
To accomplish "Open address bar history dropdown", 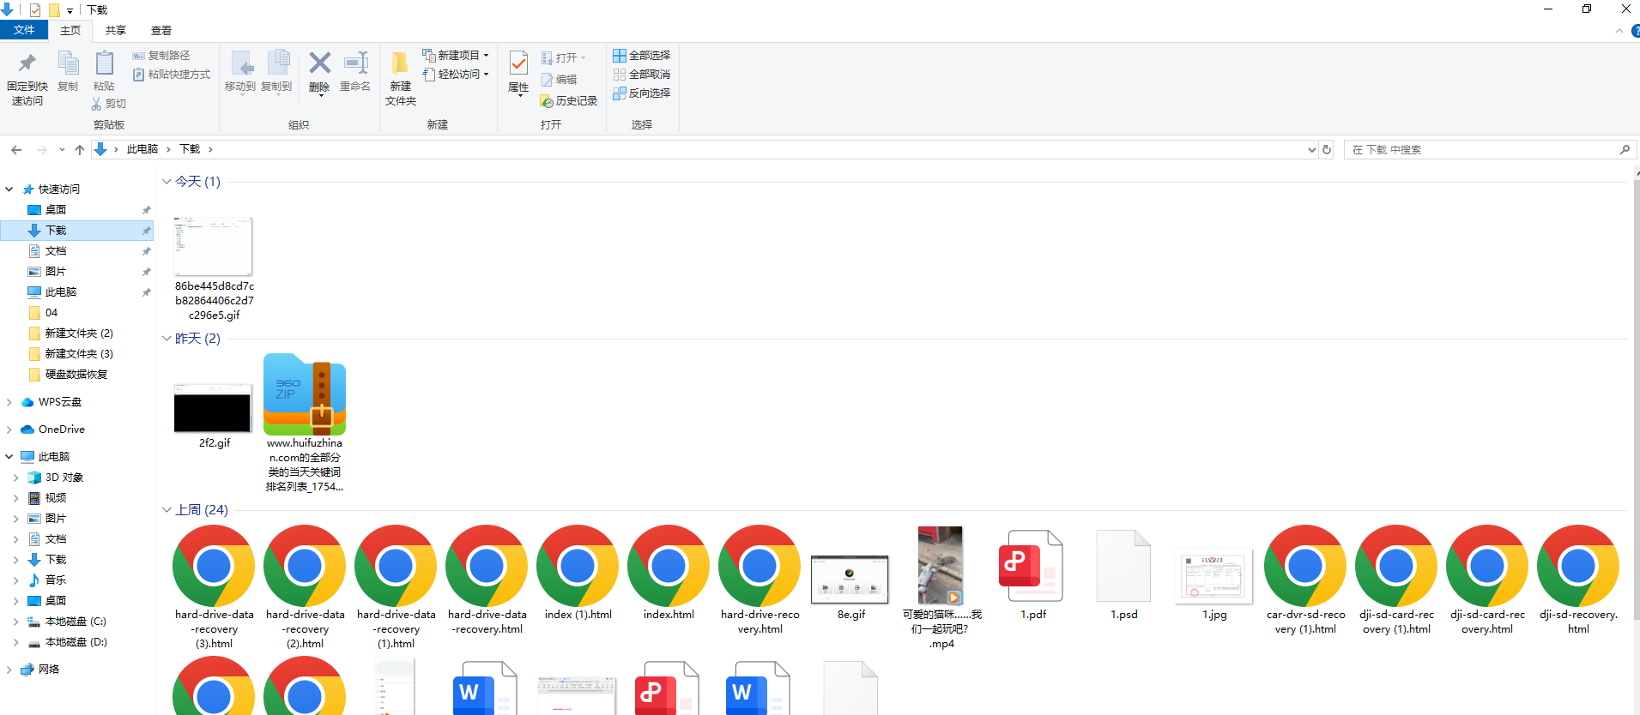I will tap(1311, 149).
